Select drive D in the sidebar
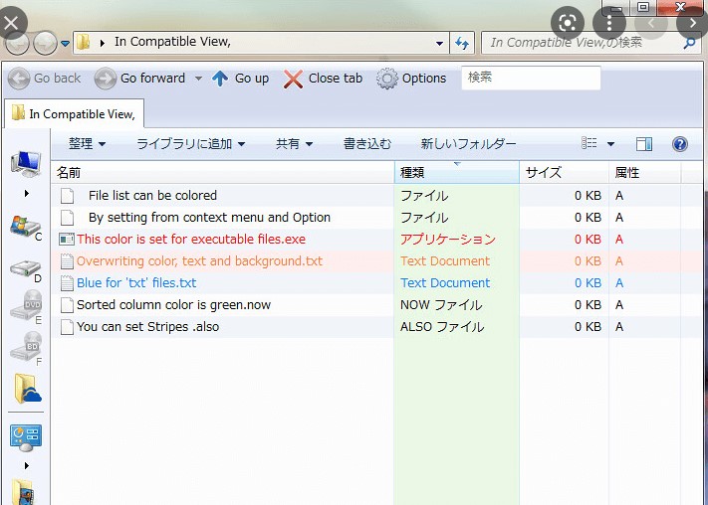Screen dimensions: 708x505 tap(26, 269)
